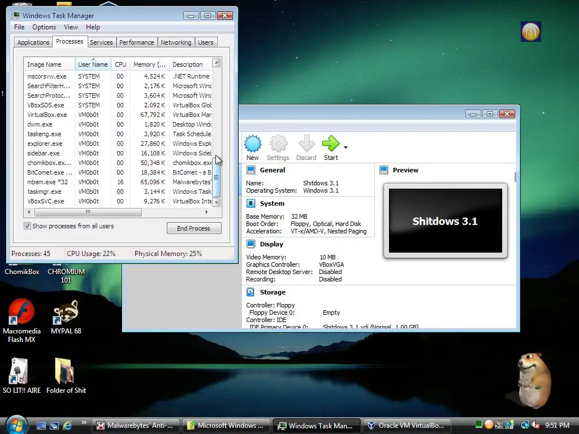Expand the Start button dropdown arrow

click(345, 147)
